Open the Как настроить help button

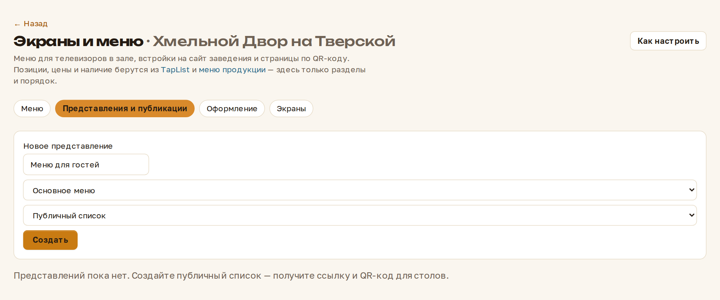[x=668, y=41]
